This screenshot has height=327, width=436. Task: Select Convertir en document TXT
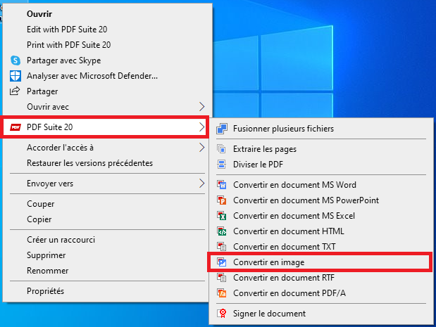click(284, 247)
